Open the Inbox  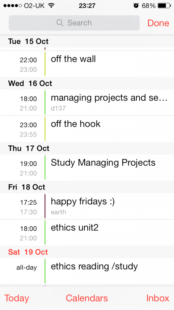(x=158, y=298)
